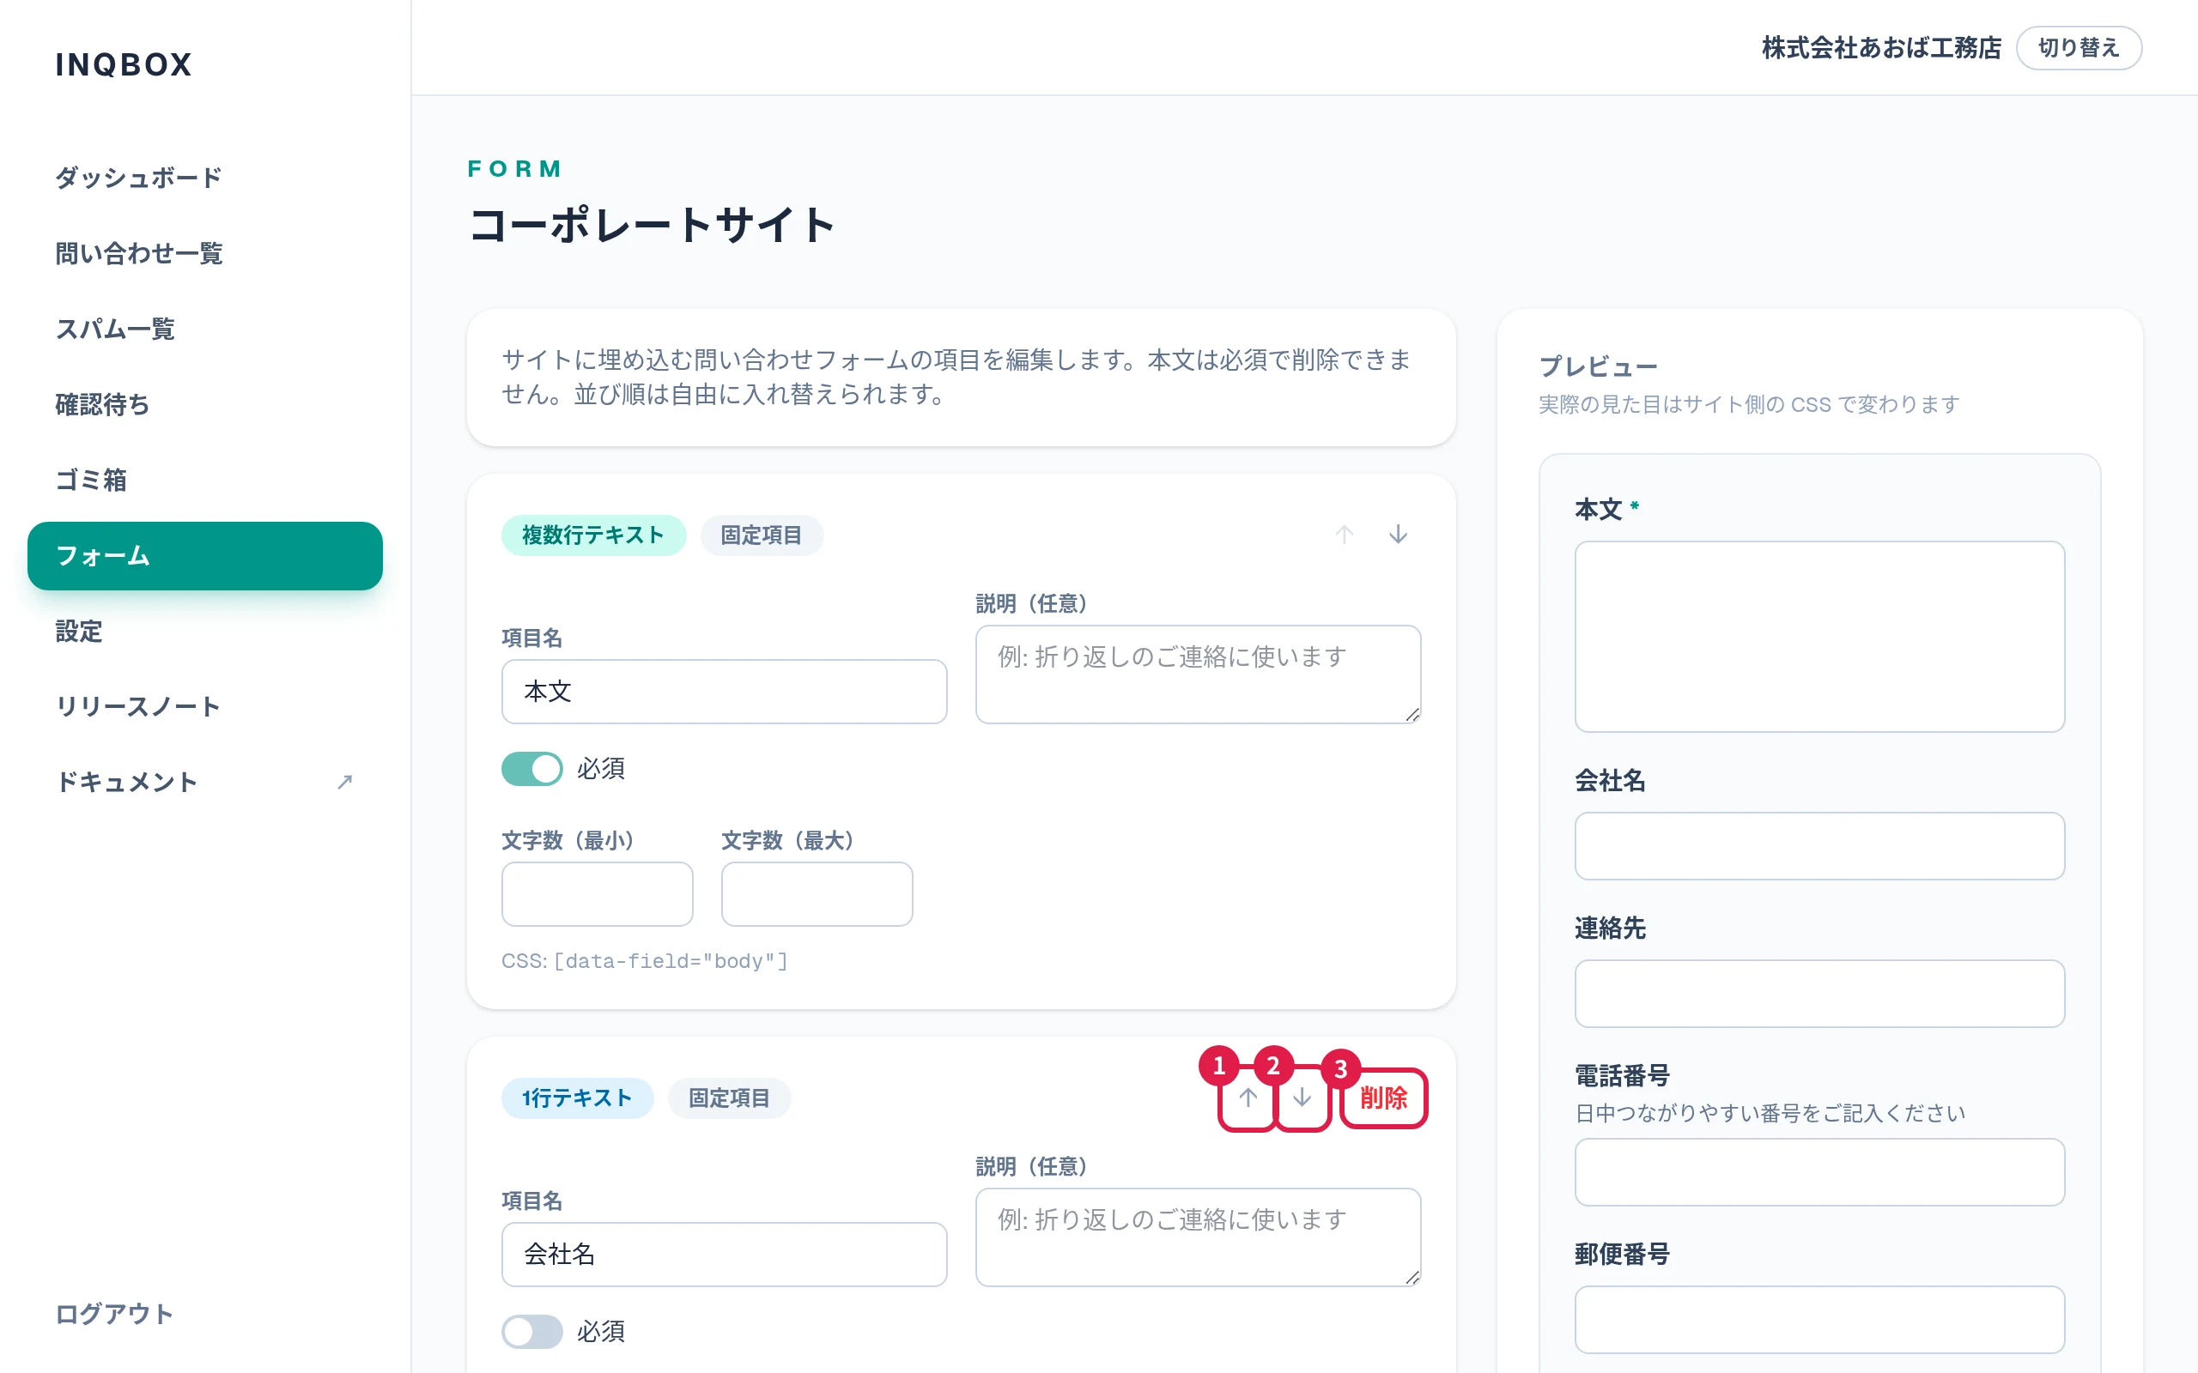
Task: Click the INQBOX logo
Action: pyautogui.click(x=124, y=64)
